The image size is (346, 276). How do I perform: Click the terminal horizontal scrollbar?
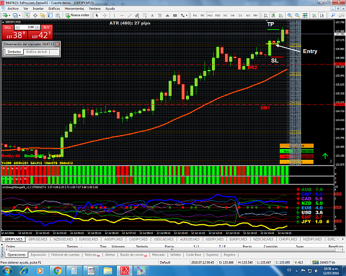click(172, 250)
